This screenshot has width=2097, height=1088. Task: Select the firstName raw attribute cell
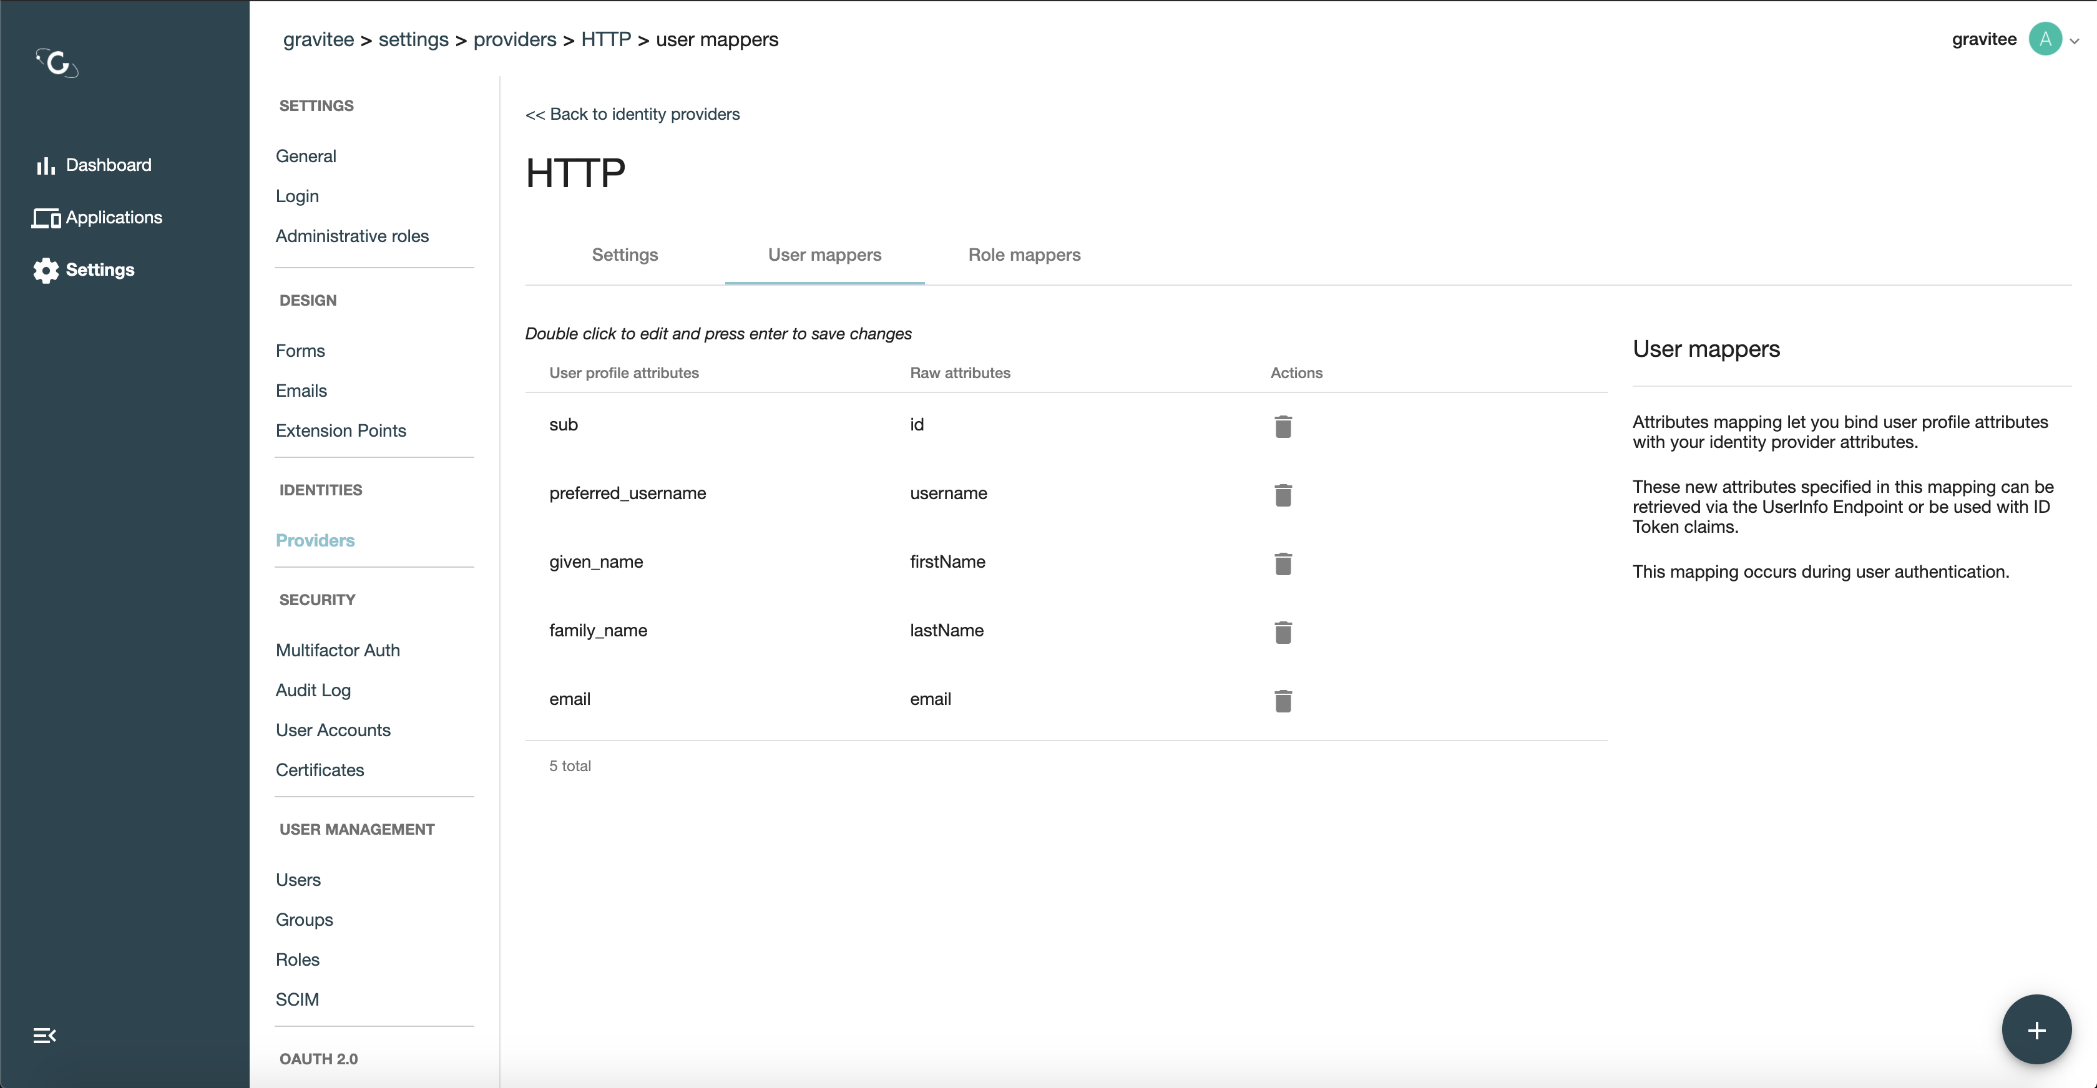click(947, 561)
